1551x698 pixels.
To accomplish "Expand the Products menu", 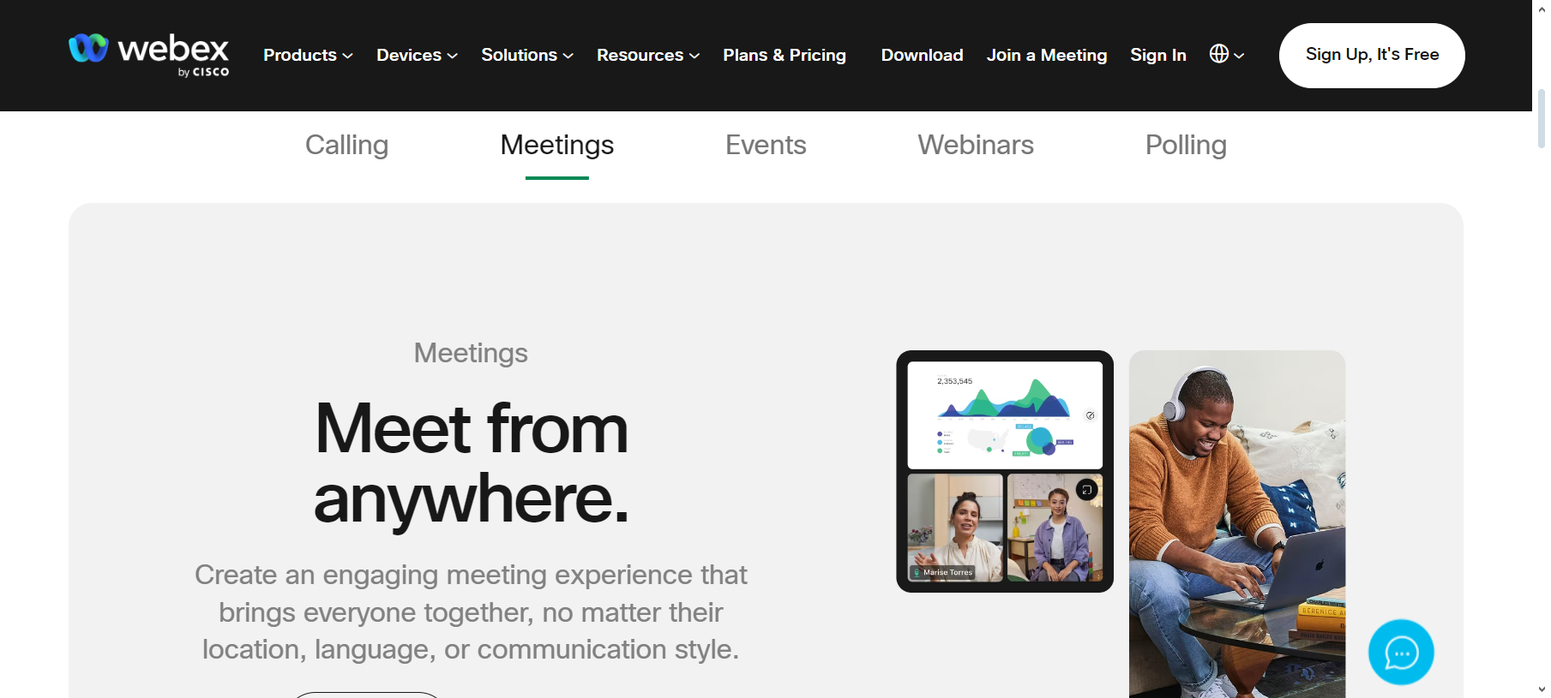I will pyautogui.click(x=308, y=55).
